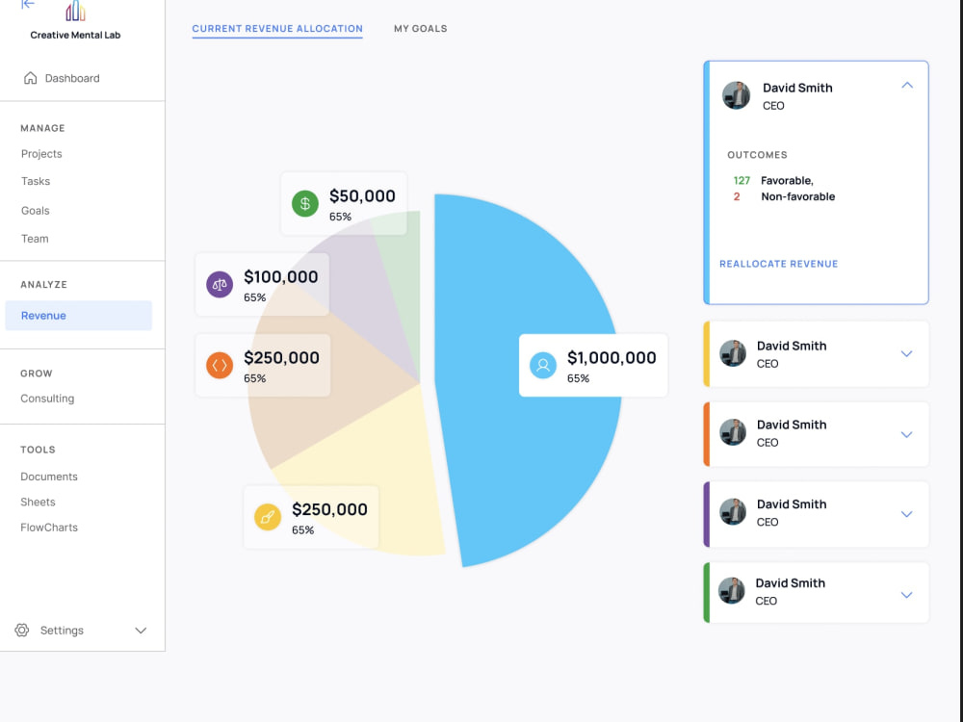
Task: Open Tasks in sidebar
Action: [35, 181]
